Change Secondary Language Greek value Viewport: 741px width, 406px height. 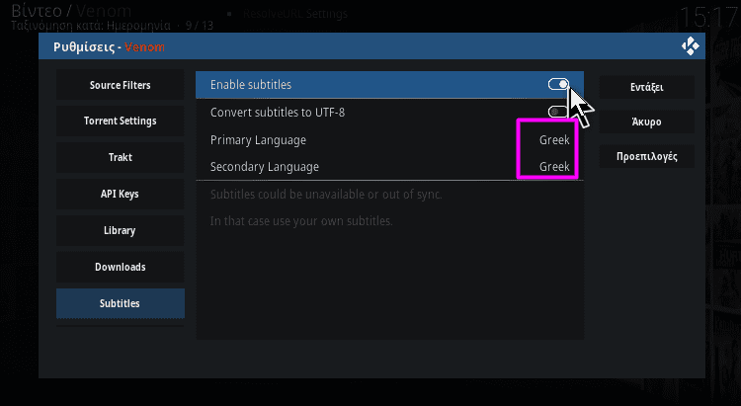554,167
